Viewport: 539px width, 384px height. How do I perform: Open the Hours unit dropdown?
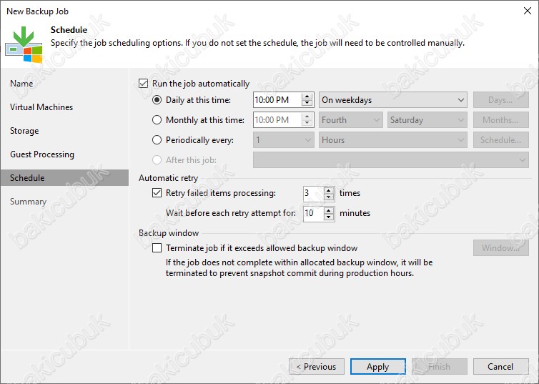pos(393,140)
